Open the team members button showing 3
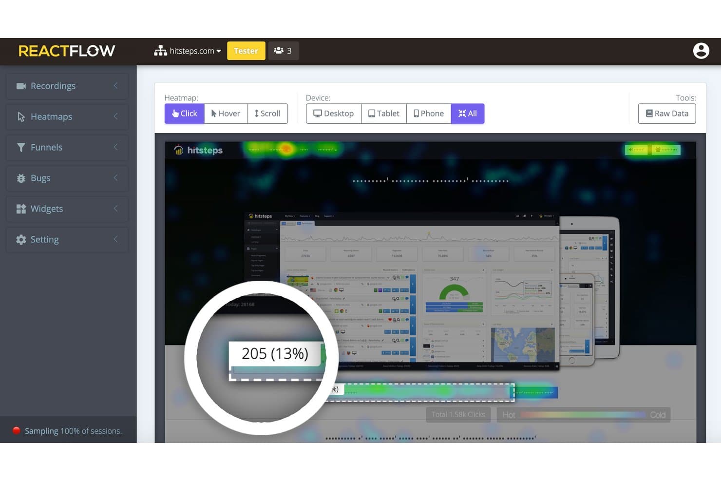 pos(283,51)
